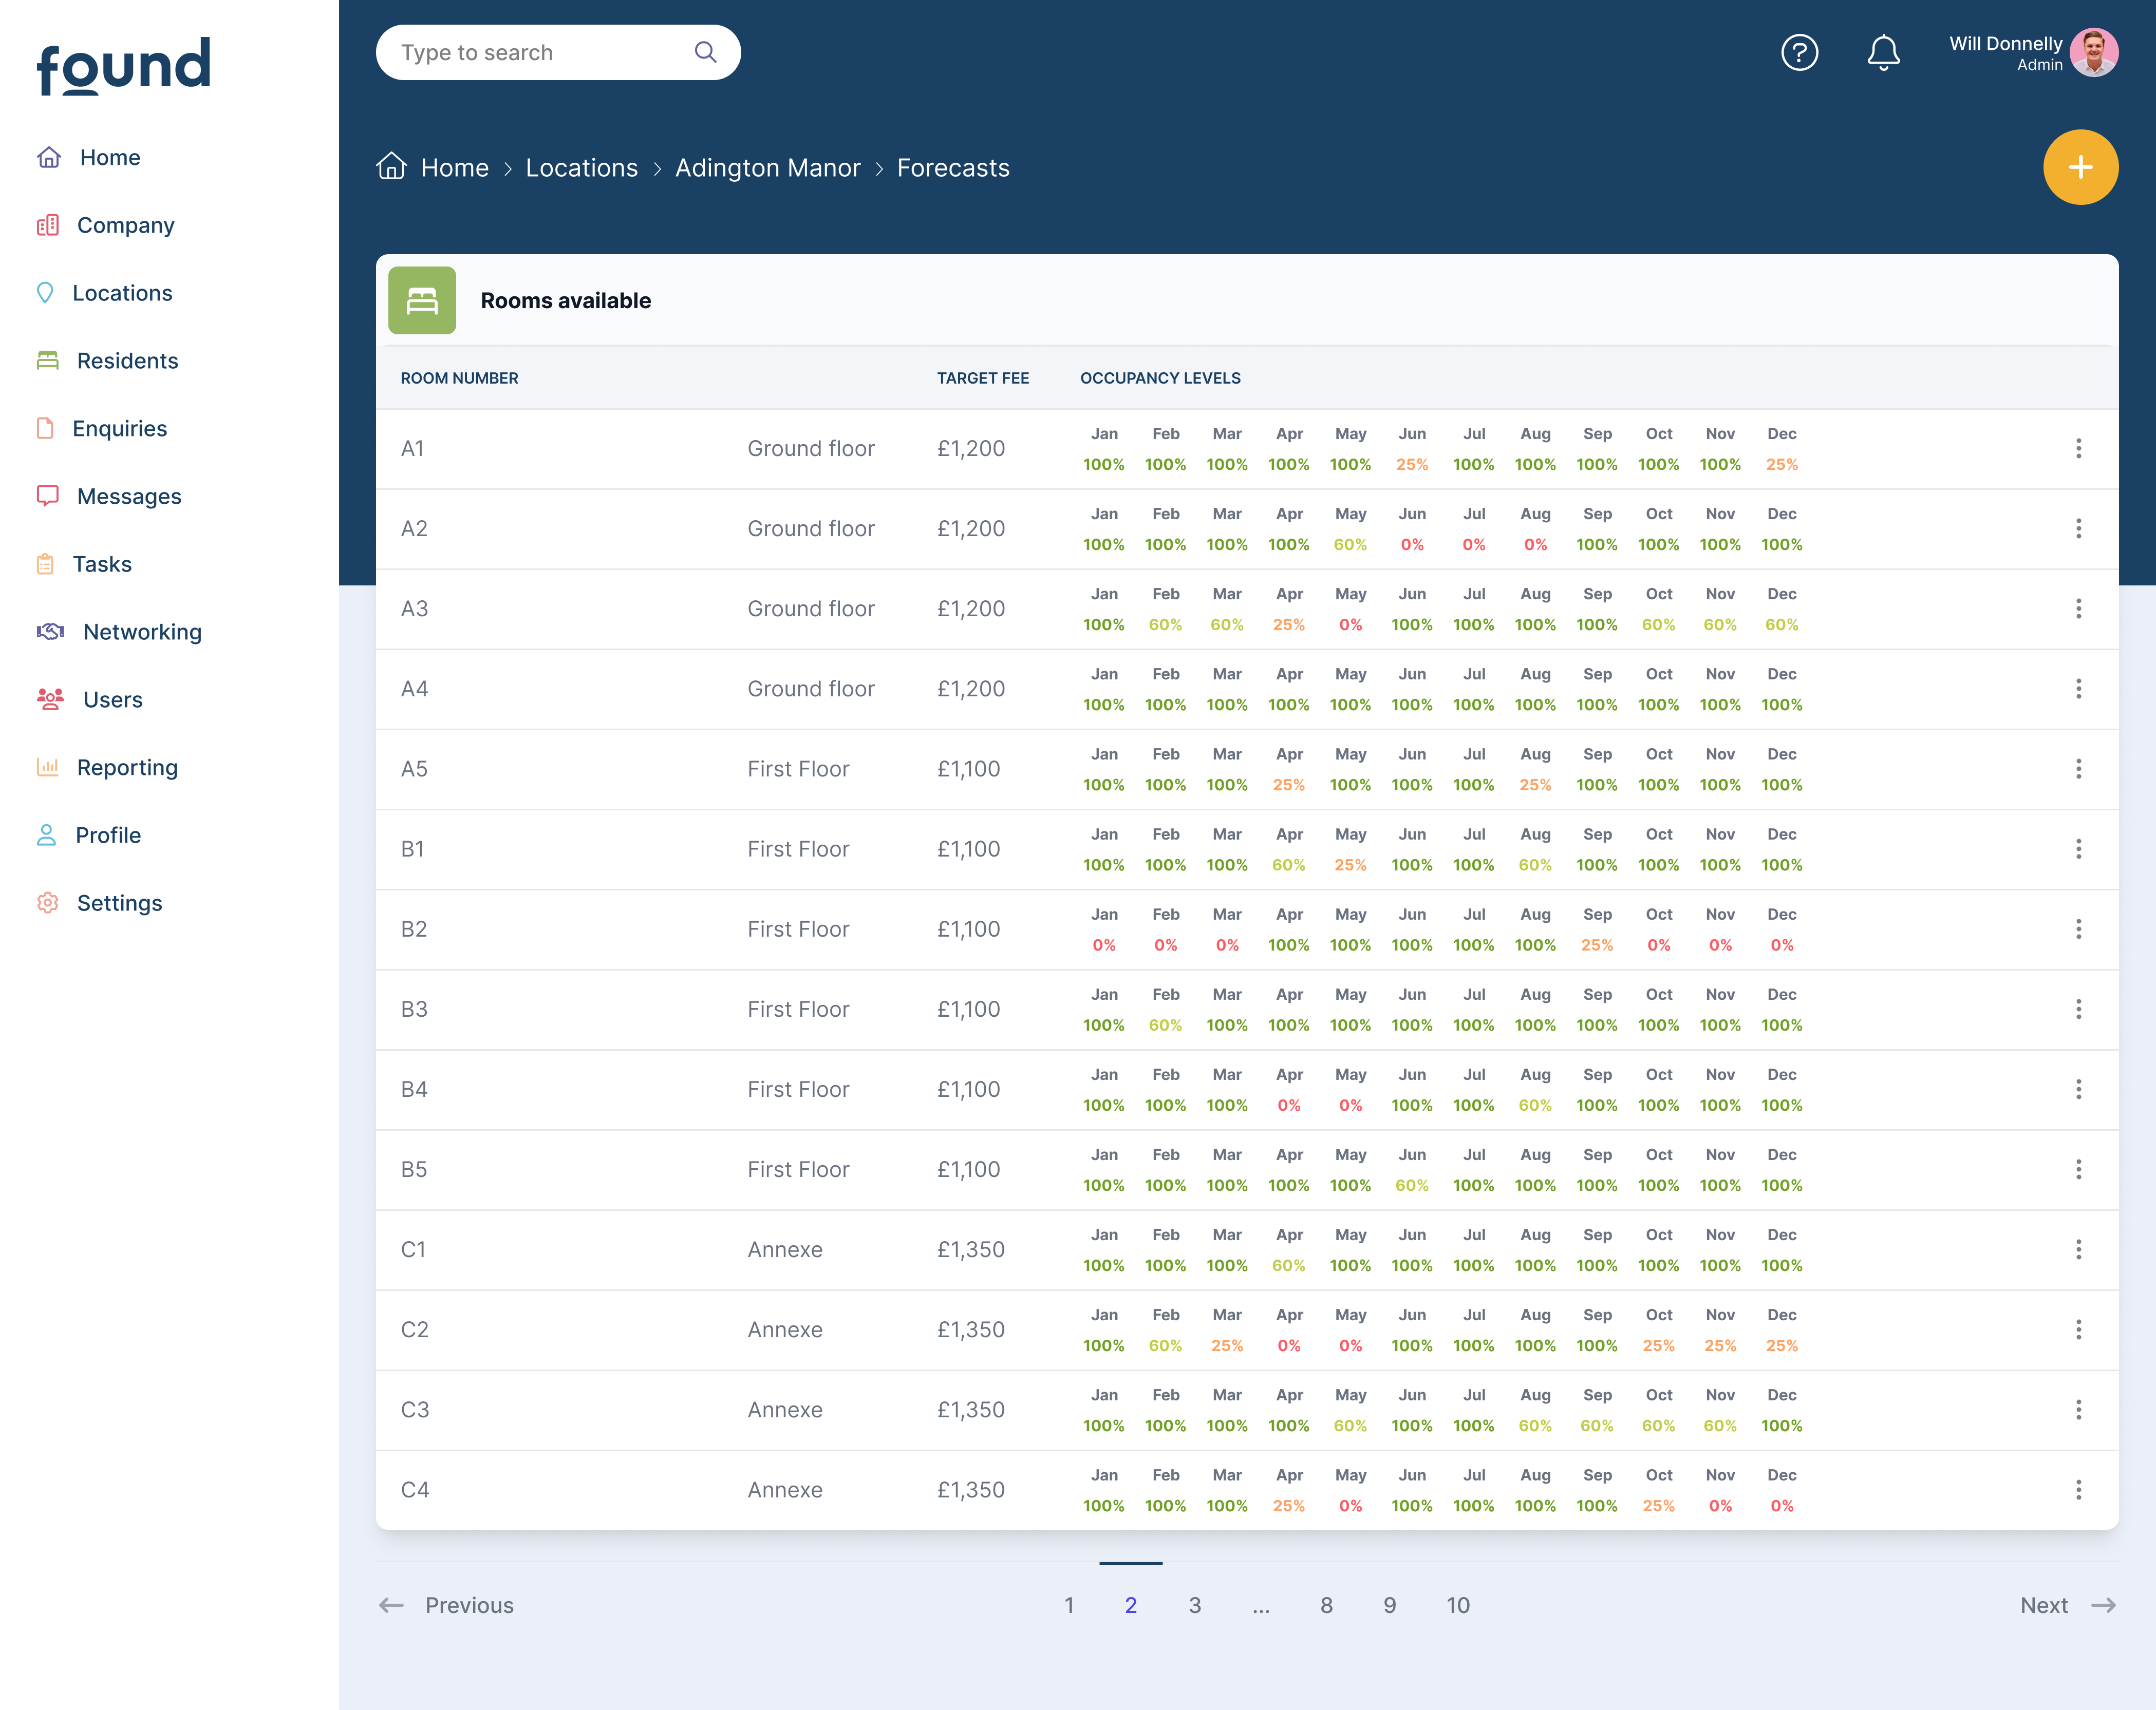Go to the Next page

(2067, 1605)
